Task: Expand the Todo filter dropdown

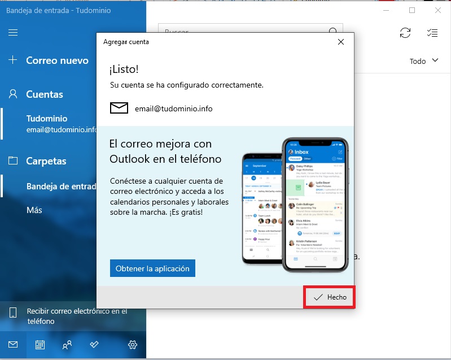Action: pyautogui.click(x=424, y=61)
